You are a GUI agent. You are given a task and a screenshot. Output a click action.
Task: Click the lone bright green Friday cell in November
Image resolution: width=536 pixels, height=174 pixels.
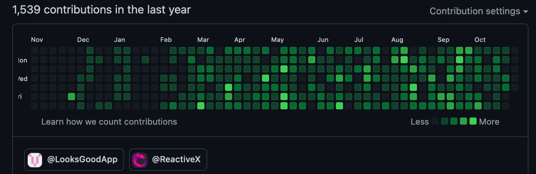(x=72, y=97)
